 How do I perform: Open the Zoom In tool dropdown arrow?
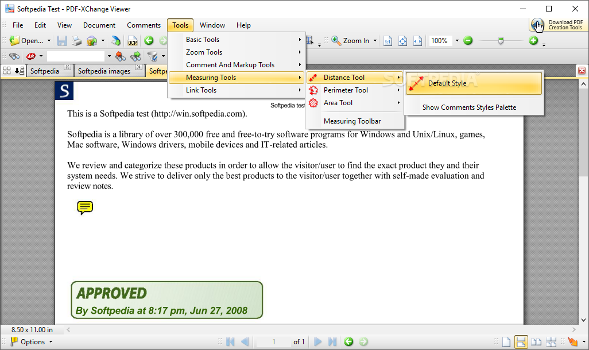(x=375, y=41)
